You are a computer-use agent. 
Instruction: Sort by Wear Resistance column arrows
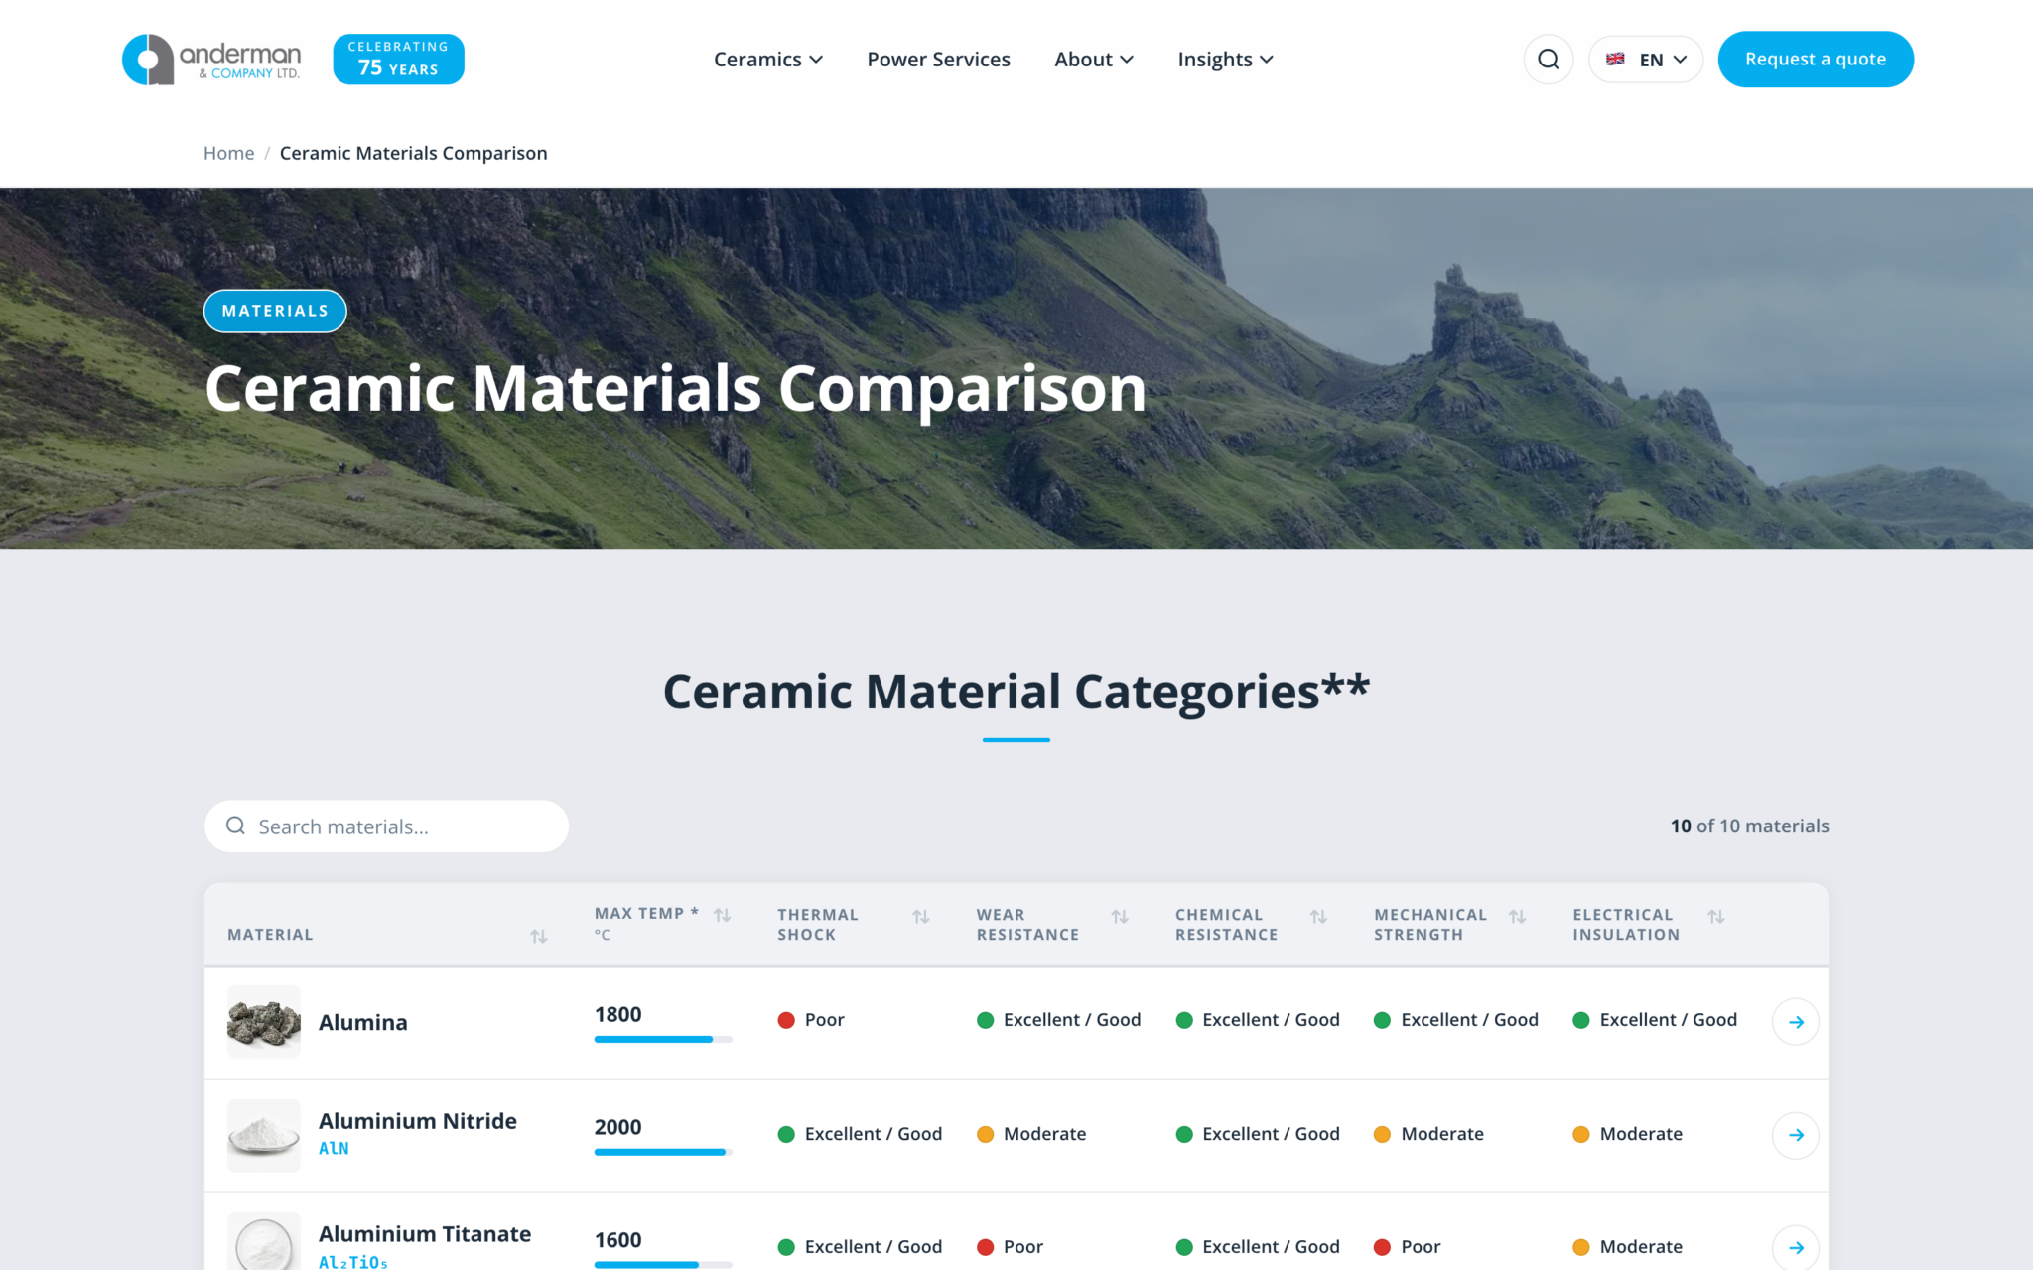pyautogui.click(x=1120, y=916)
